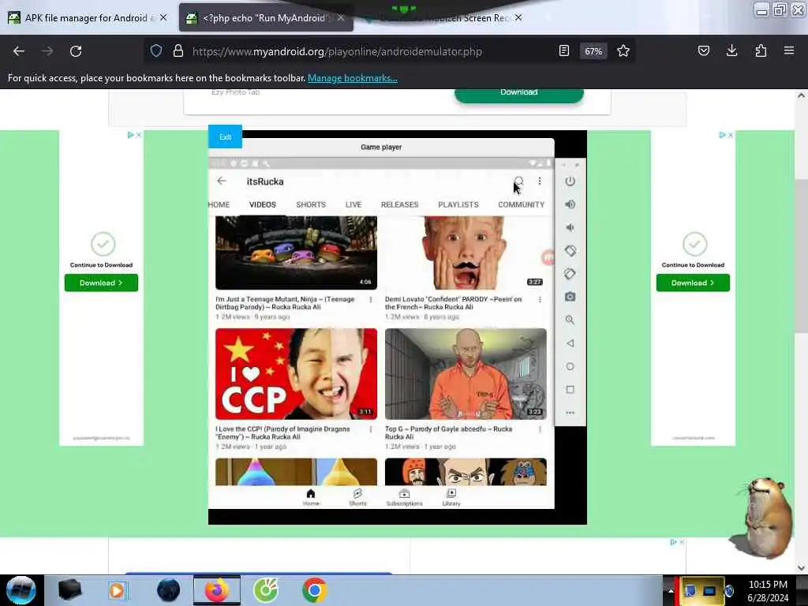Tap the back arrow beside itsRucka

coord(222,181)
